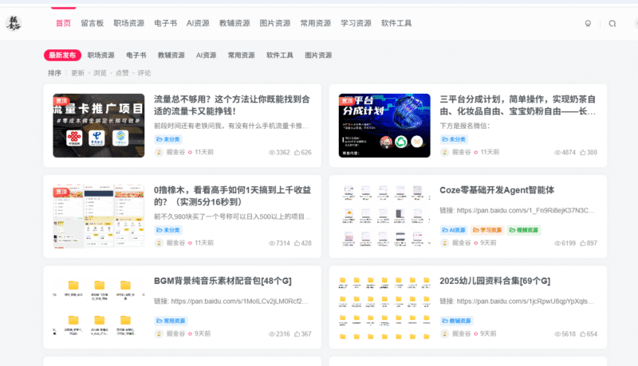Click the like icon showing 654
638x366 pixels.
(x=583, y=334)
